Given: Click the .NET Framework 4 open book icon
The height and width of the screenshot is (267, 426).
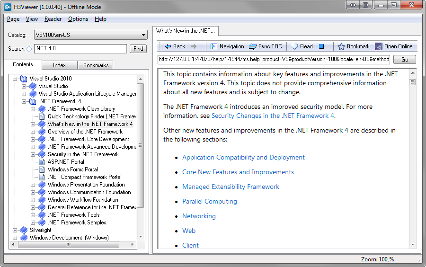Looking at the screenshot, I should coord(33,102).
